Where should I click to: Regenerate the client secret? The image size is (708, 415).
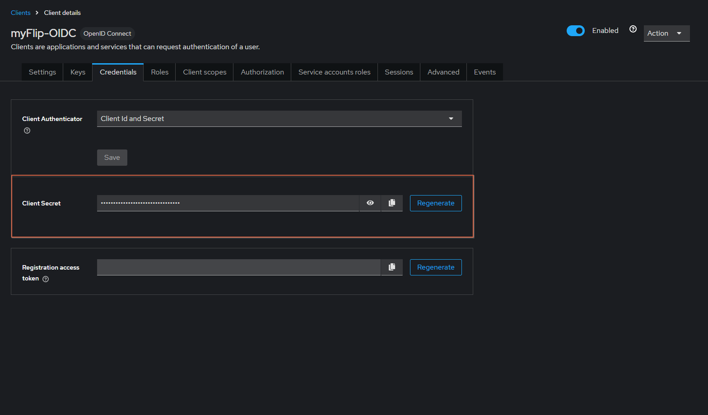[x=436, y=203]
